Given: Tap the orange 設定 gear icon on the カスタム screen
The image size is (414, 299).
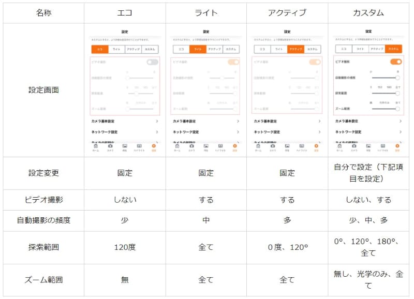Looking at the screenshot, I should [397, 146].
